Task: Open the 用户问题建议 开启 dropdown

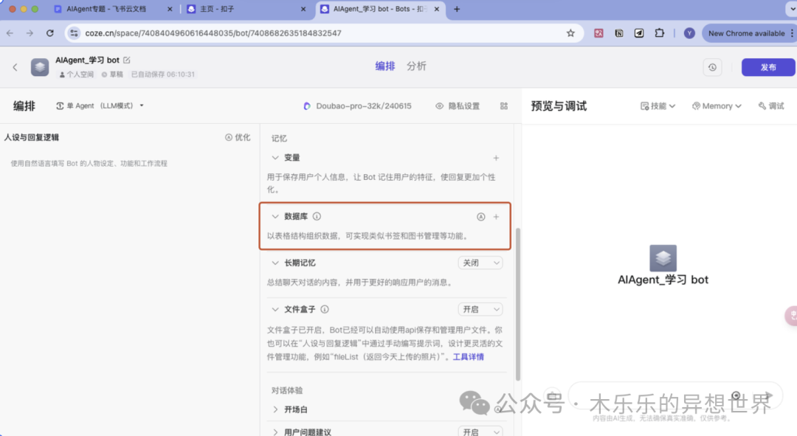Action: 480,432
